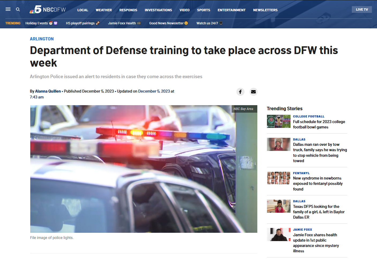Open LOCAL navigation menu

(x=83, y=10)
